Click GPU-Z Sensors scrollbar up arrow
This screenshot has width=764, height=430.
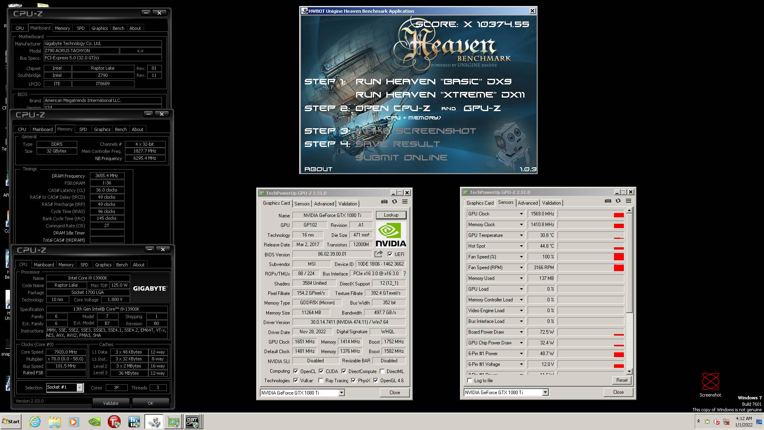[x=629, y=210]
